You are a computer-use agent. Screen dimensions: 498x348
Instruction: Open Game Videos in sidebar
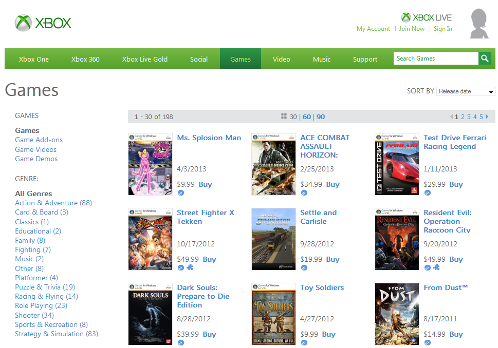tap(35, 149)
